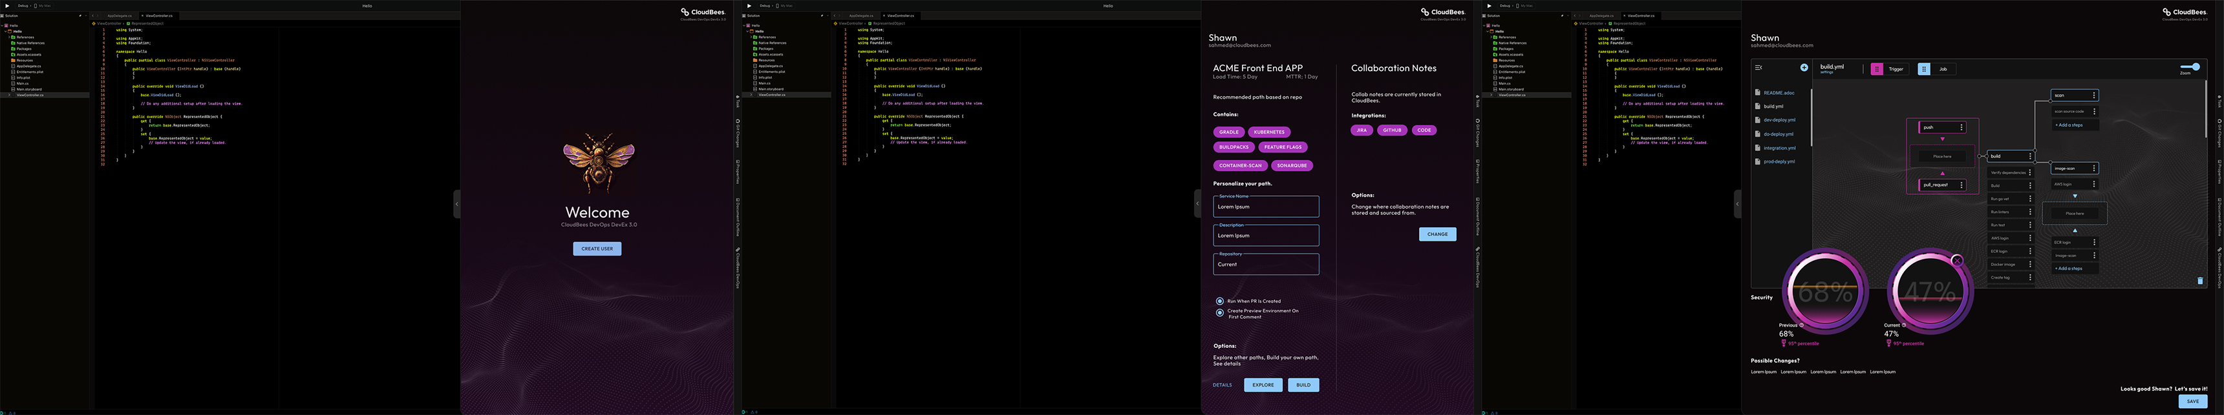Select Run When PR Is Created option
2224x415 pixels.
[1220, 301]
